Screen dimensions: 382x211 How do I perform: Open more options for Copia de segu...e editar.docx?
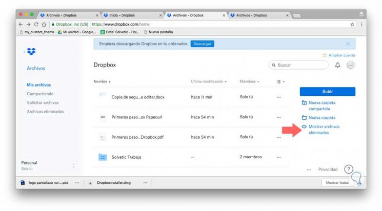pos(279,97)
